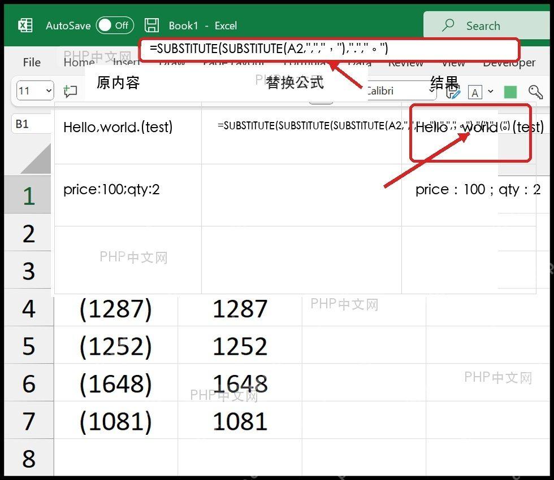Viewport: 554px width, 480px height.
Task: Click the cell text price:100;qty:2
Action: coord(111,190)
